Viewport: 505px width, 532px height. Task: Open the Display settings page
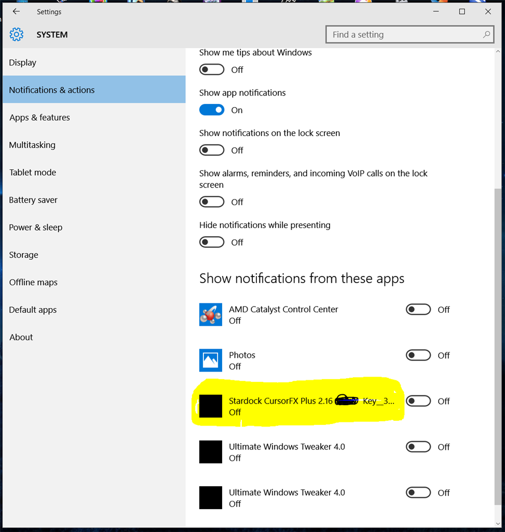pyautogui.click(x=94, y=62)
